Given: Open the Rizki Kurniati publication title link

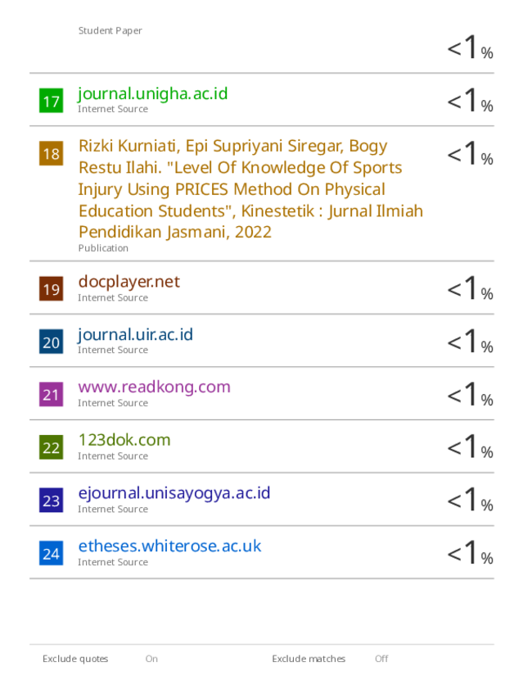Looking at the screenshot, I should 250,189.
